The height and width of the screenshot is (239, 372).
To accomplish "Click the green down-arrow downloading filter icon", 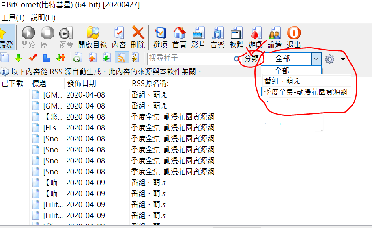I will (18, 58).
